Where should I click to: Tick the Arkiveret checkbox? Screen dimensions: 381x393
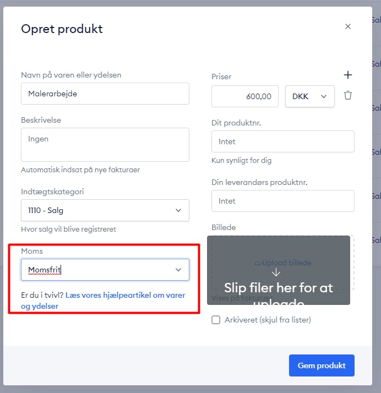pyautogui.click(x=216, y=320)
